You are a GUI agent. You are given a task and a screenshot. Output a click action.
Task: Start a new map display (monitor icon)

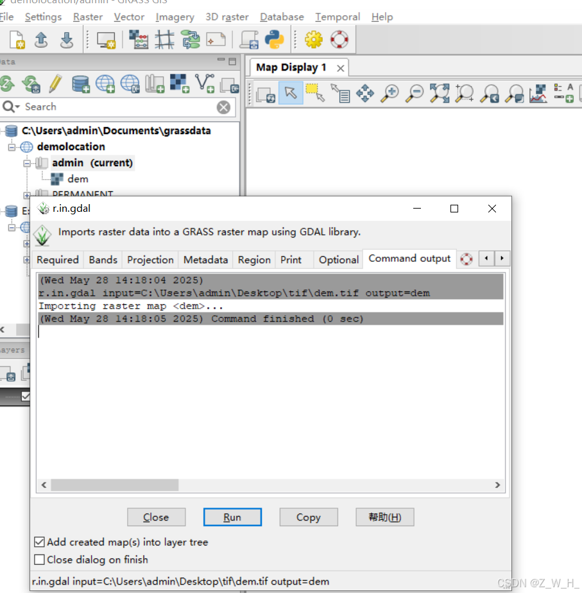point(106,40)
